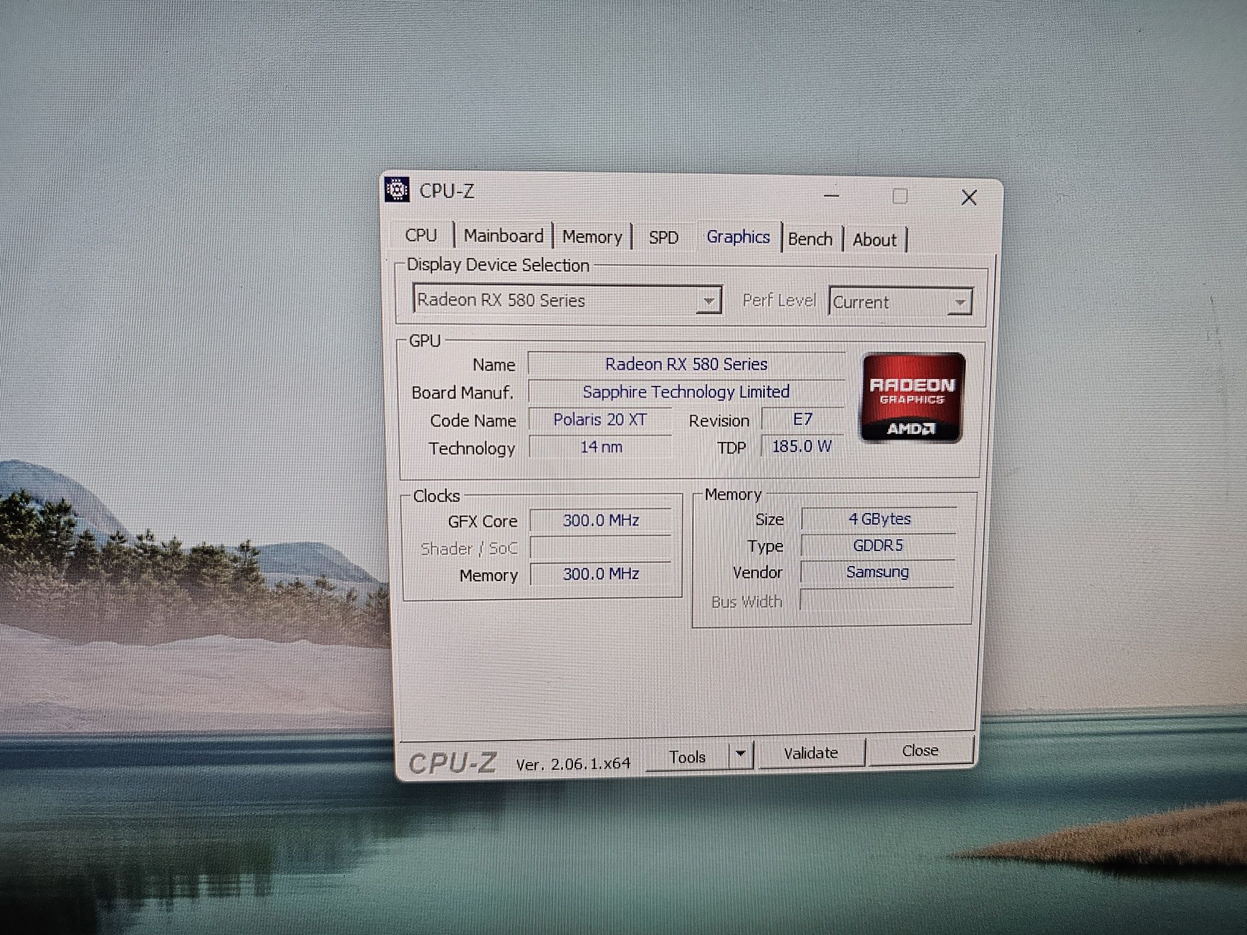Click the Close button at bottom
Screen dimensions: 1247x935
tap(920, 750)
